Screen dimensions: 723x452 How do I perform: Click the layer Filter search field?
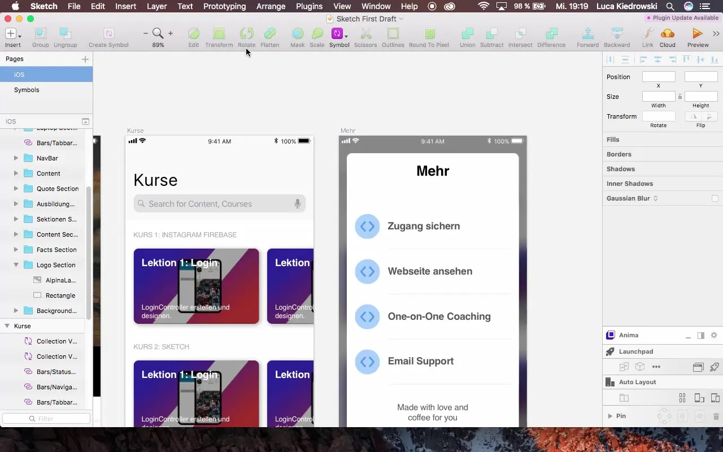pos(46,419)
